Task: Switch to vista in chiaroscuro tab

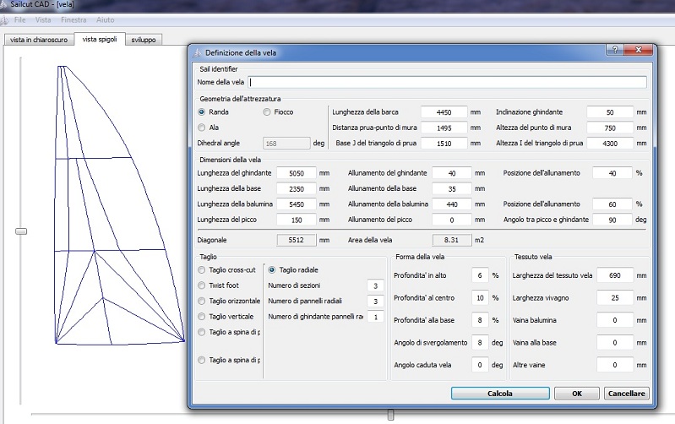Action: coord(39,40)
